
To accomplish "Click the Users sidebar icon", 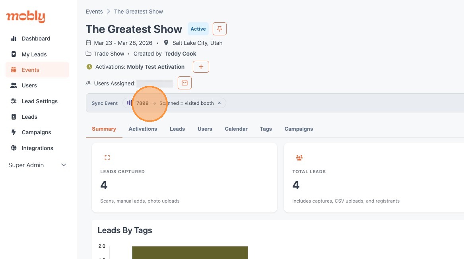I will [14, 85].
